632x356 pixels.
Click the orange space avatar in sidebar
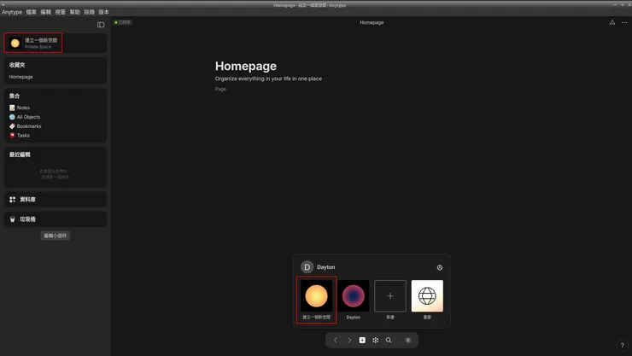pyautogui.click(x=15, y=43)
